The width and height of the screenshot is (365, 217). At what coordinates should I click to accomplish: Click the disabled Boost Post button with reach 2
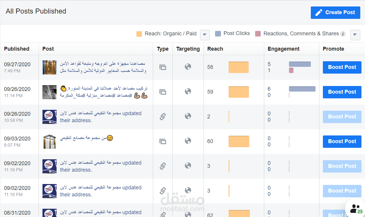point(342,117)
